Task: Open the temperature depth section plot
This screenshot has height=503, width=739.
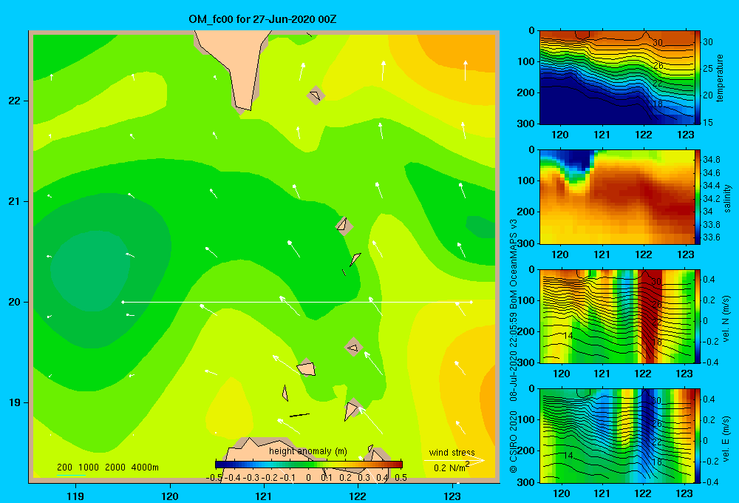Action: click(617, 78)
